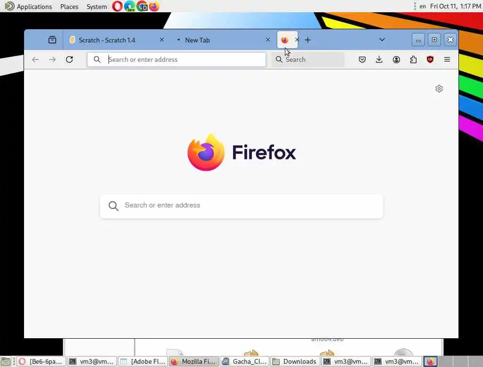Launch Opera from the top panel
The image size is (483, 367).
point(117,6)
